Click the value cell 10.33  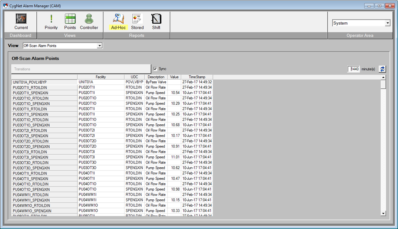(x=174, y=211)
